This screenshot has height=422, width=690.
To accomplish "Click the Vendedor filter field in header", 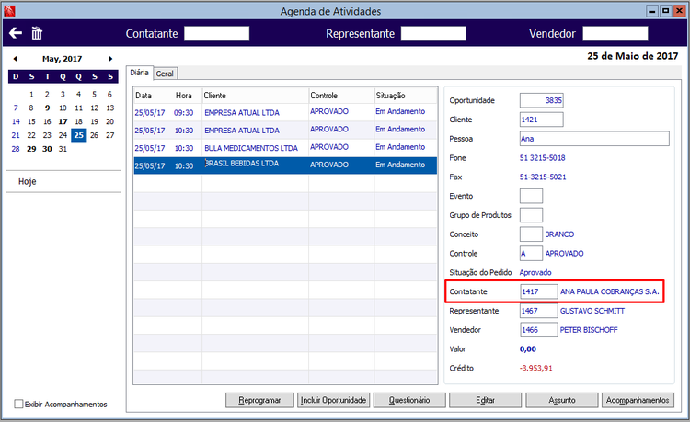I will 615,33.
